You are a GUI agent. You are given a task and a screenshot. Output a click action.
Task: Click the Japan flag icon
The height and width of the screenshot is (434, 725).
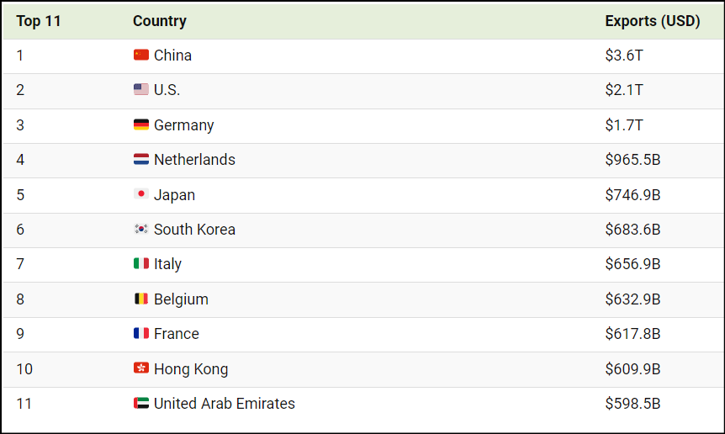pos(141,194)
